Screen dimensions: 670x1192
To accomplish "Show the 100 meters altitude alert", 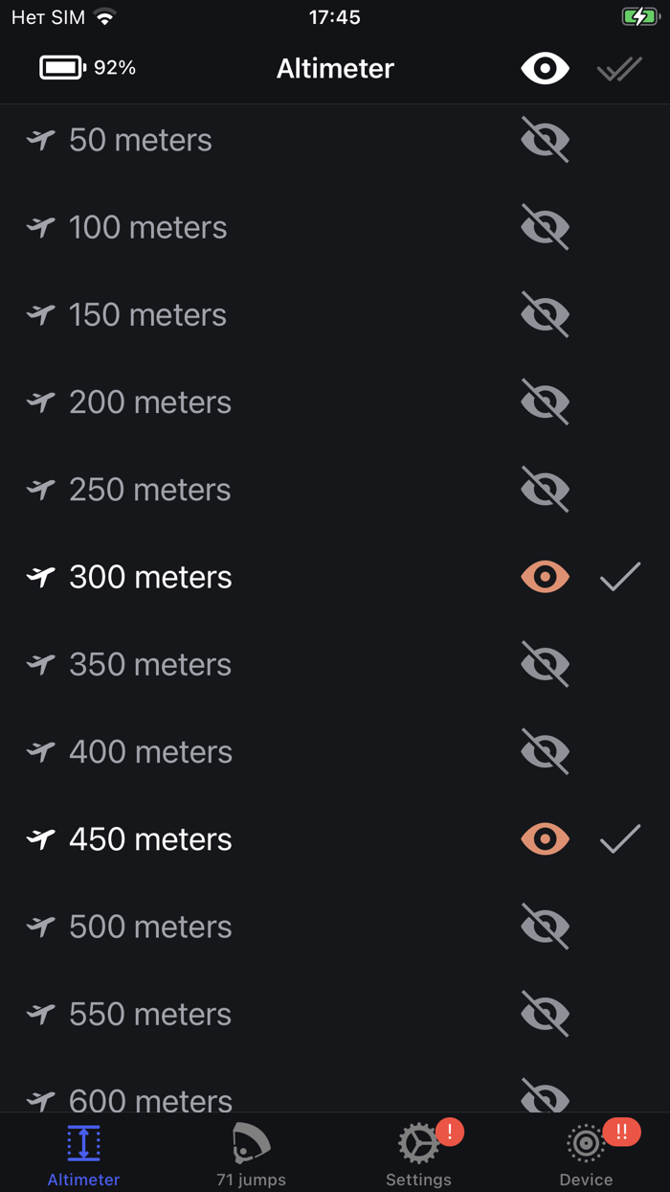I will point(545,227).
